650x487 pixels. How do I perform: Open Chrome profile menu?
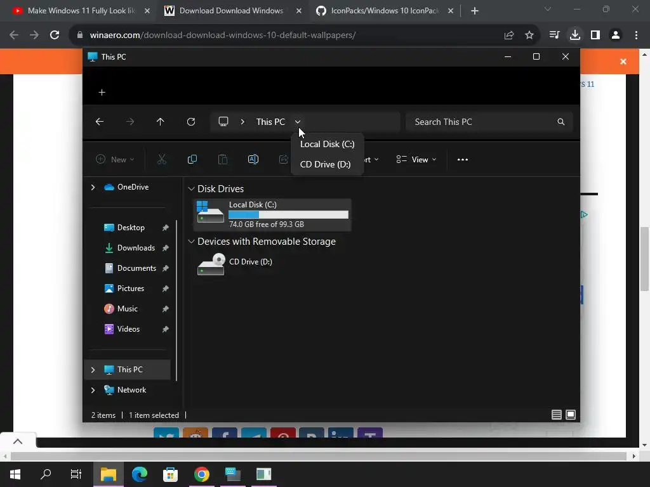point(616,35)
